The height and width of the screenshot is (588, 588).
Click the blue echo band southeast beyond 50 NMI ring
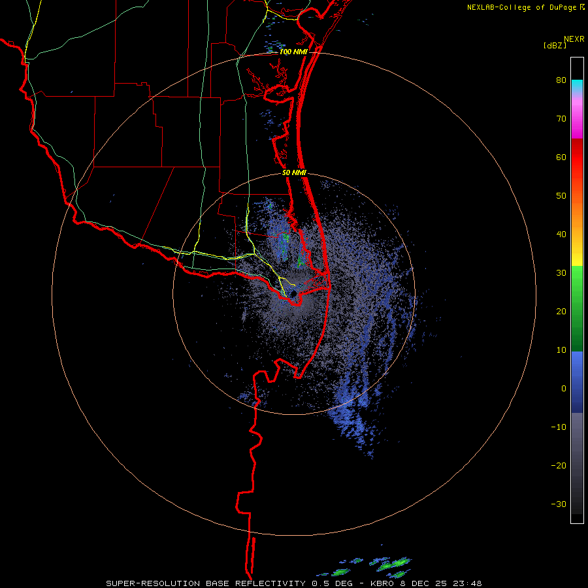click(353, 424)
